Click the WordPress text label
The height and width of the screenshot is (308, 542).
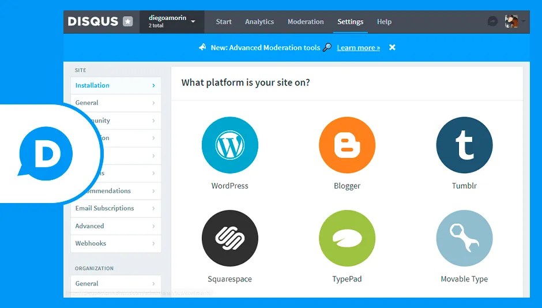(230, 186)
